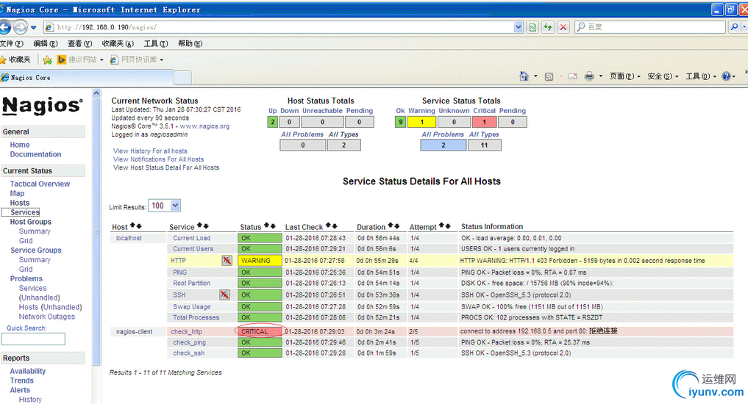Click the Favorites star icon
This screenshot has height=404, width=748.
pyautogui.click(x=4, y=59)
